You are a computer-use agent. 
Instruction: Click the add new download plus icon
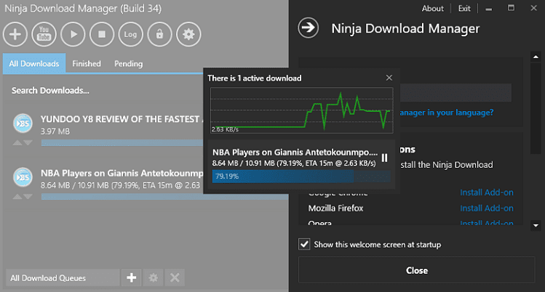(15, 34)
